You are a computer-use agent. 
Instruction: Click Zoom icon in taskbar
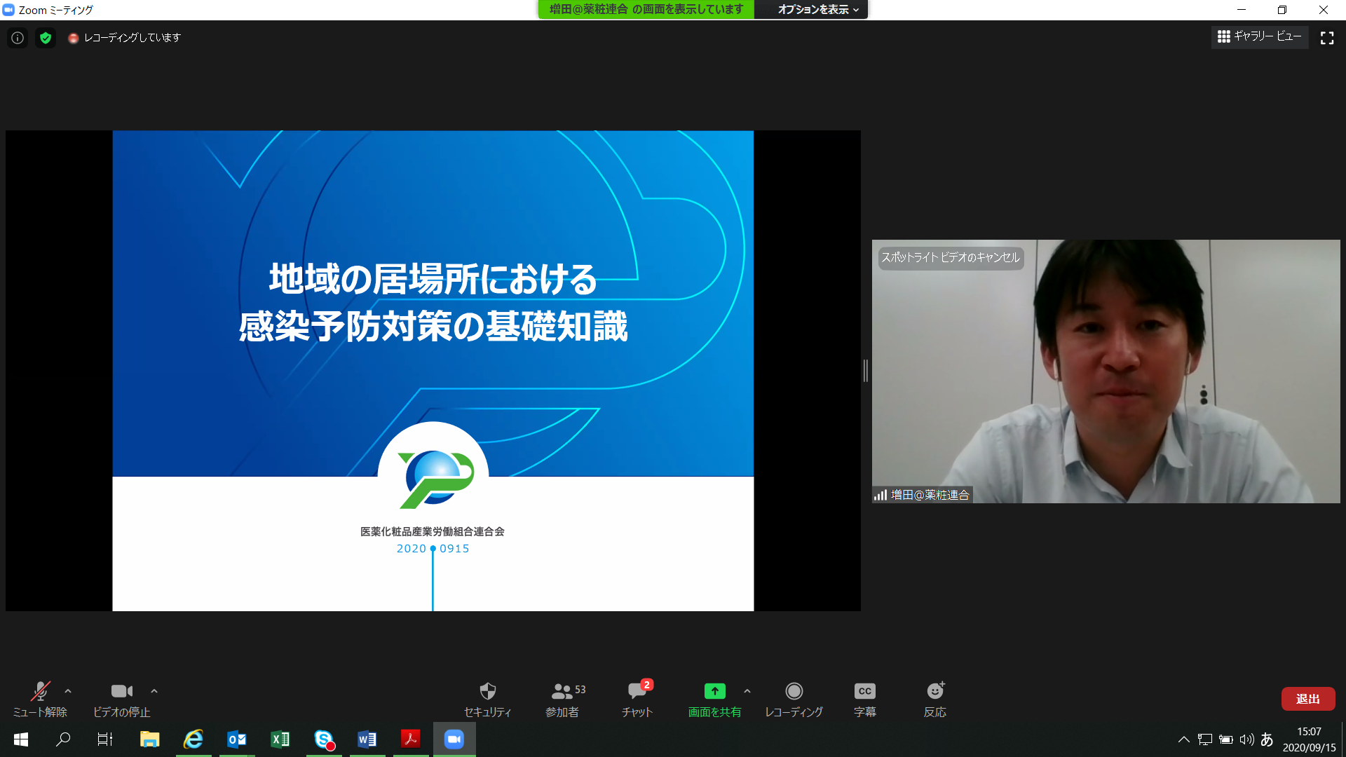(454, 739)
